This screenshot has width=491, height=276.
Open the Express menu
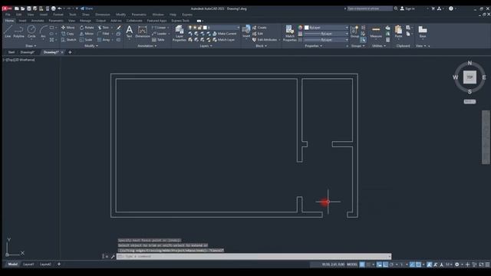(x=187, y=15)
